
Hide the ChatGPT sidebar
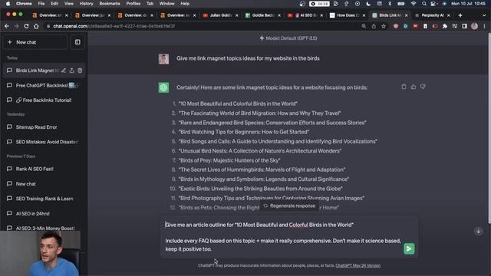pyautogui.click(x=77, y=42)
